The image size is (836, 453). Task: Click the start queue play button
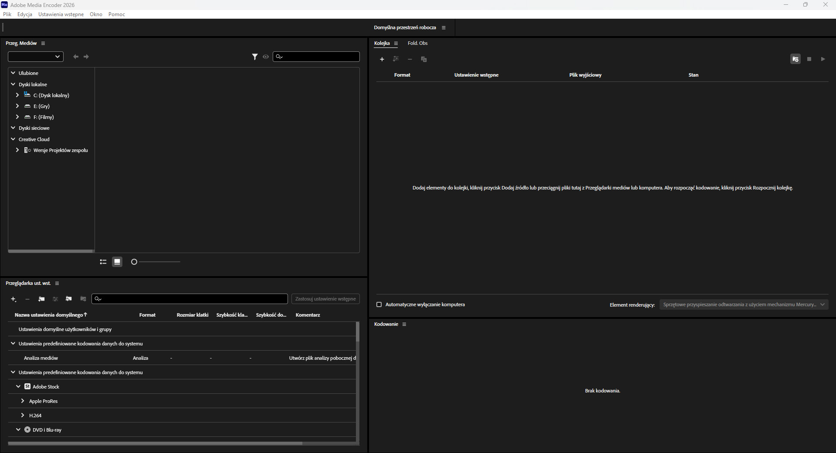click(x=823, y=59)
